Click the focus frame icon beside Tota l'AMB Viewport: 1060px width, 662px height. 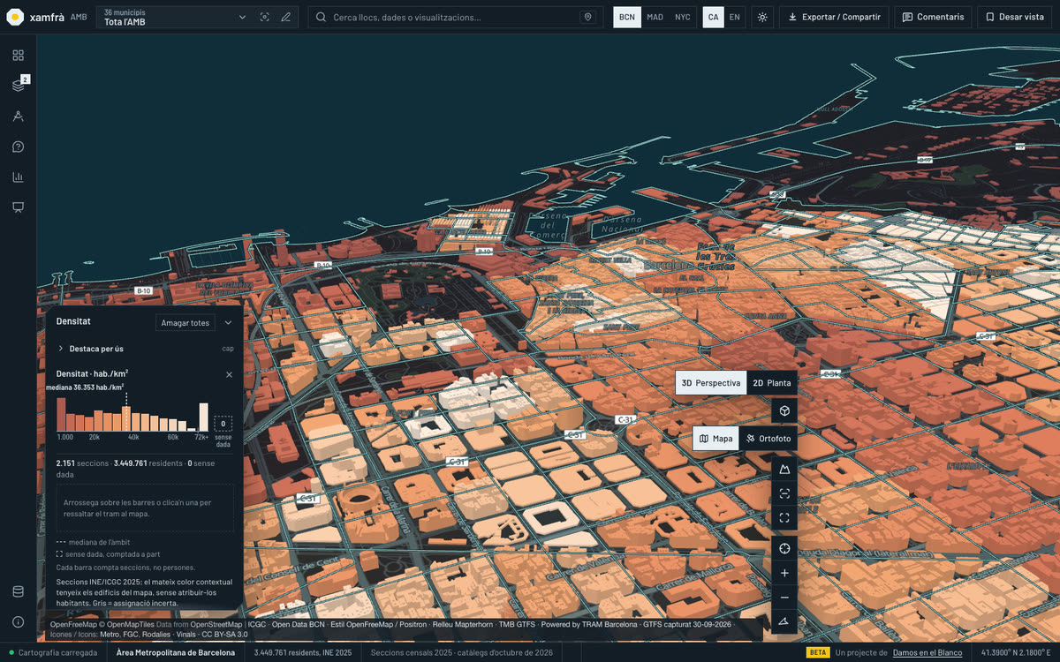tap(265, 17)
